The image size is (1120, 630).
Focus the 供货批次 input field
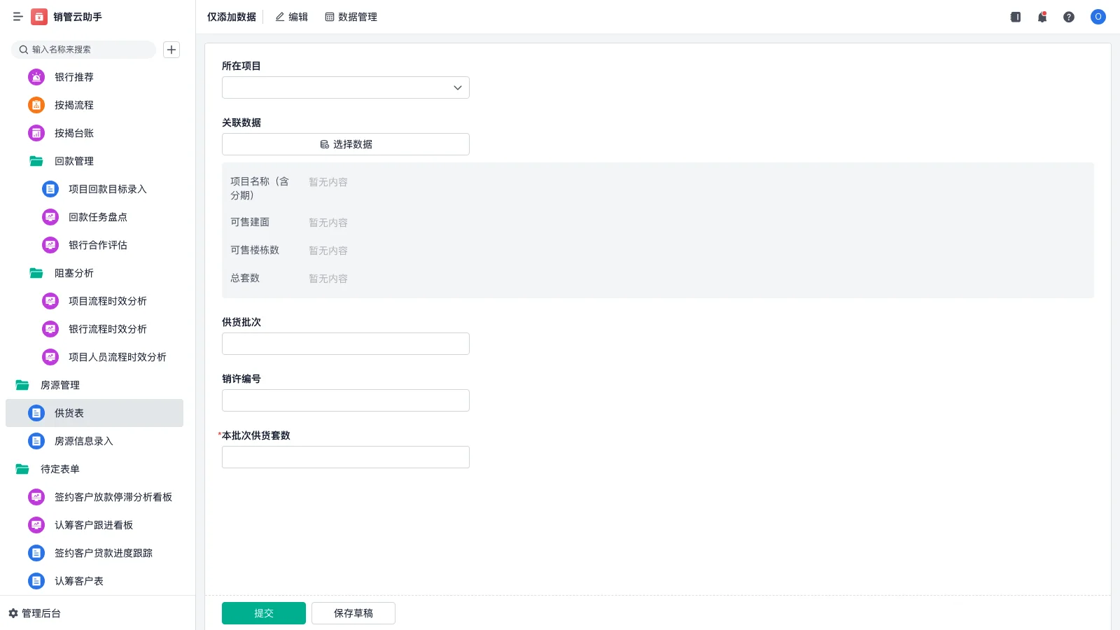pos(345,344)
